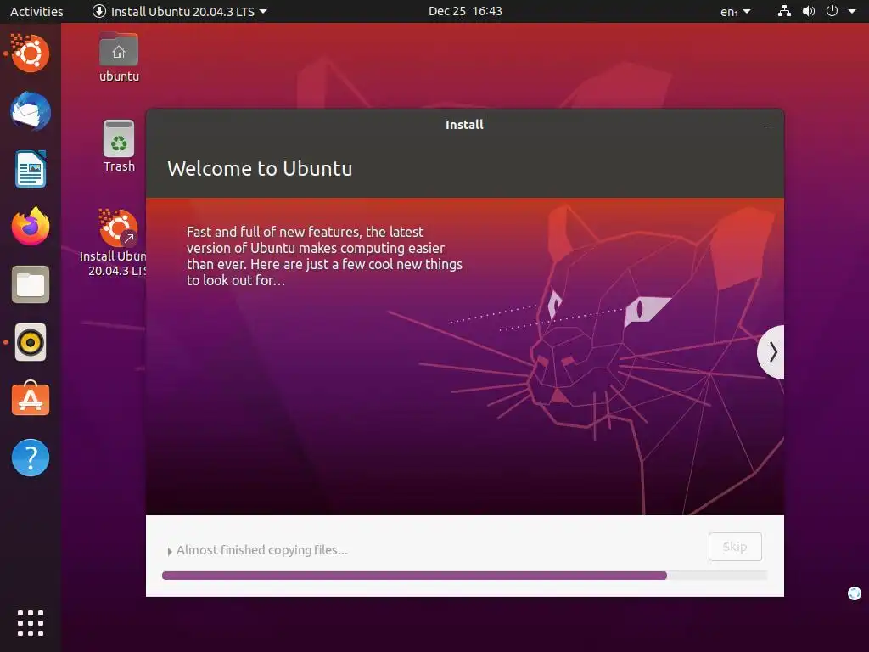
Task: Click the Welcome to Ubuntu heading
Action: pos(260,169)
